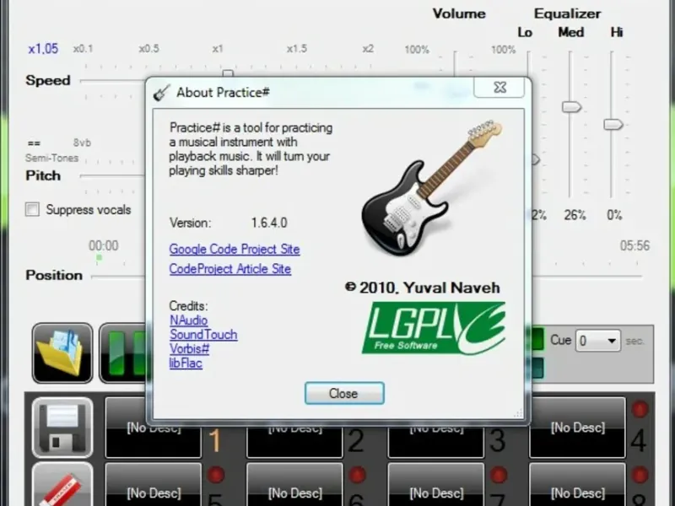Open the Google Code Project Site link
This screenshot has width=675, height=506.
tap(235, 249)
